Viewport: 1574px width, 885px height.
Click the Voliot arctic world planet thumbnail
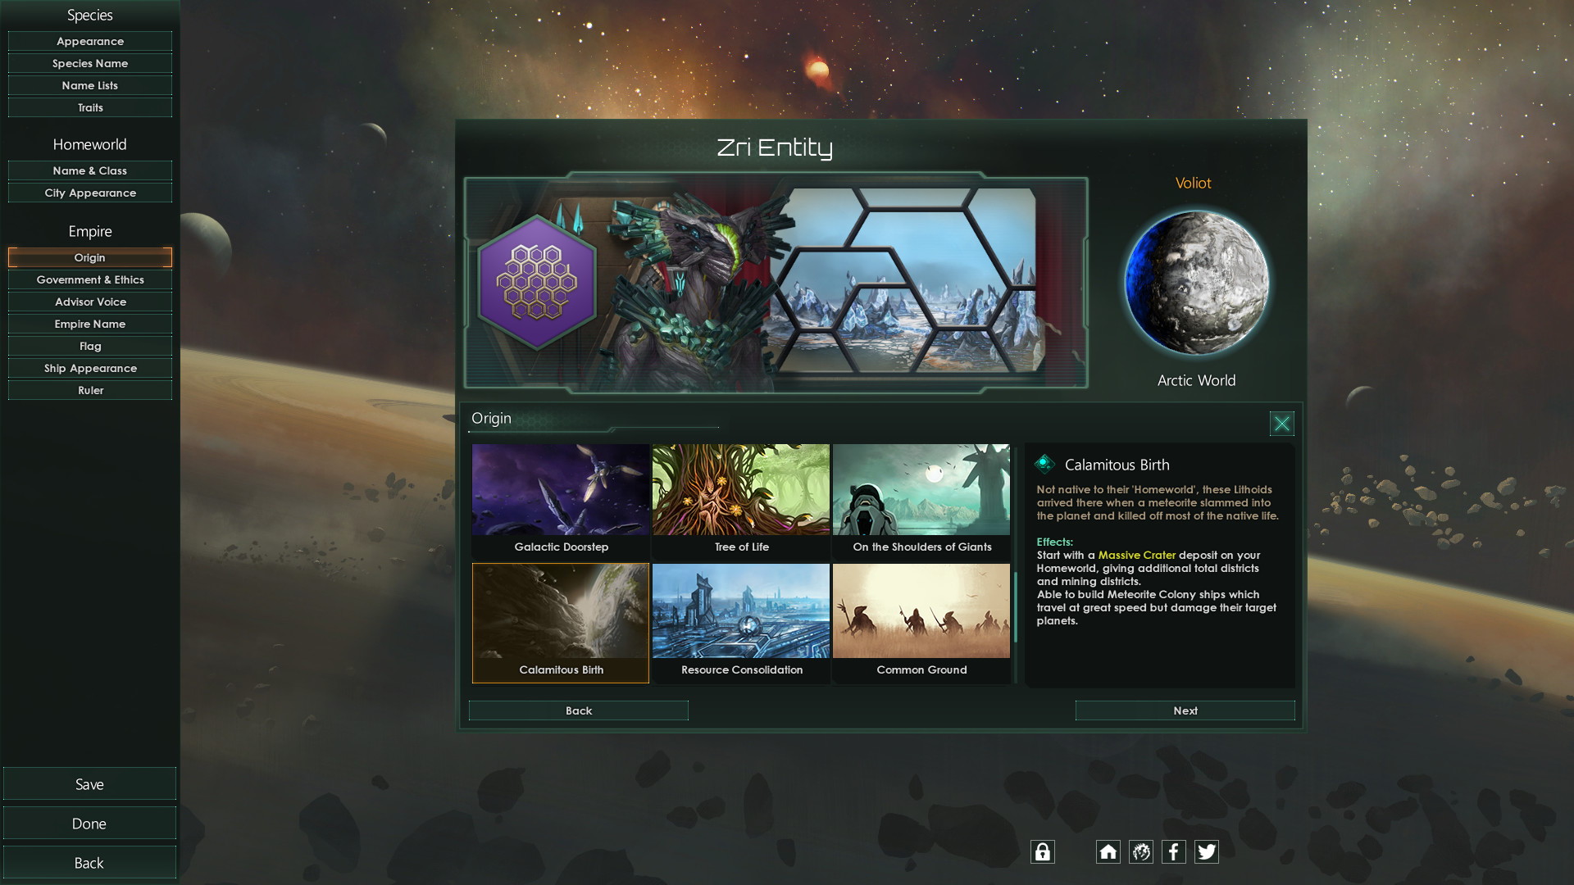tap(1194, 283)
